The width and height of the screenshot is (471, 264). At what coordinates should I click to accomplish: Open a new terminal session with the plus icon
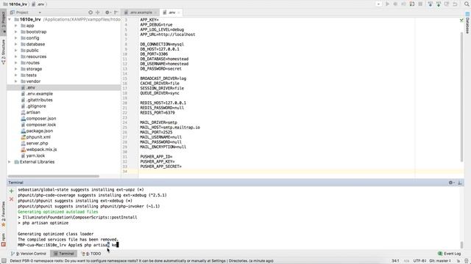pyautogui.click(x=12, y=191)
